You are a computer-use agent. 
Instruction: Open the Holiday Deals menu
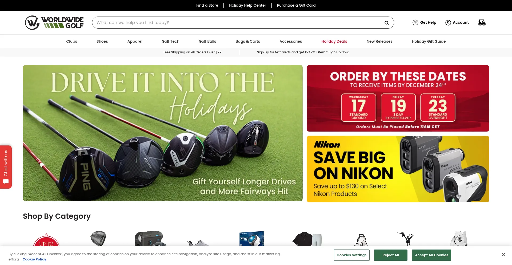click(334, 41)
